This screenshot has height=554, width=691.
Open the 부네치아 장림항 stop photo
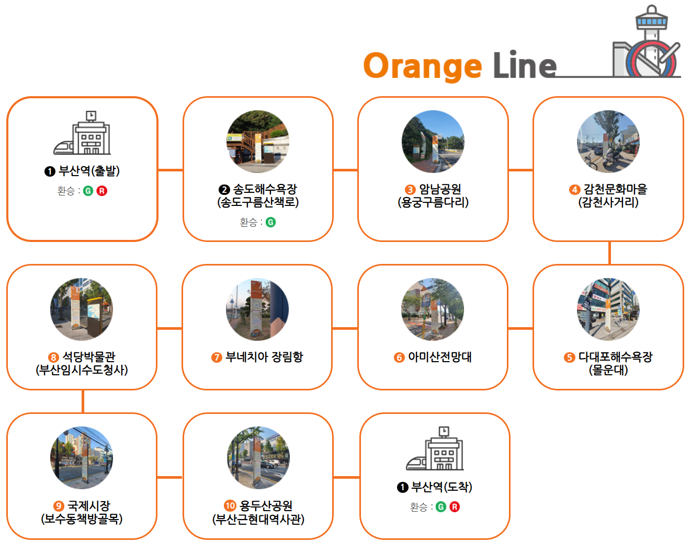(x=257, y=309)
